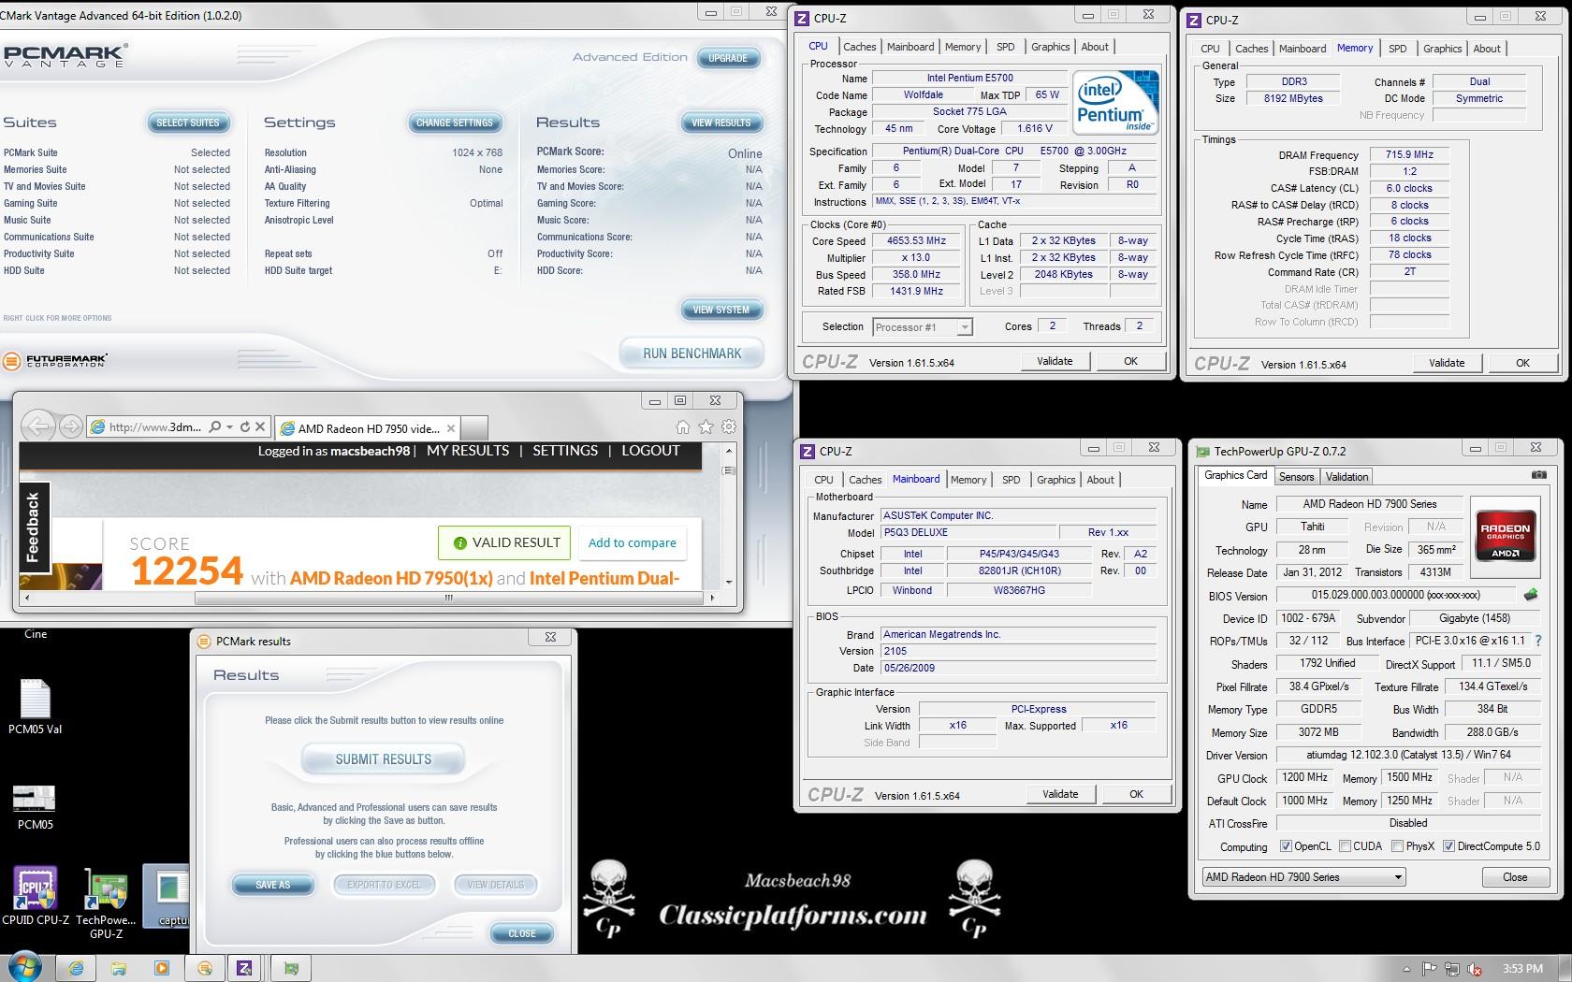The height and width of the screenshot is (982, 1572).
Task: Click the browser address URL field
Action: [155, 427]
